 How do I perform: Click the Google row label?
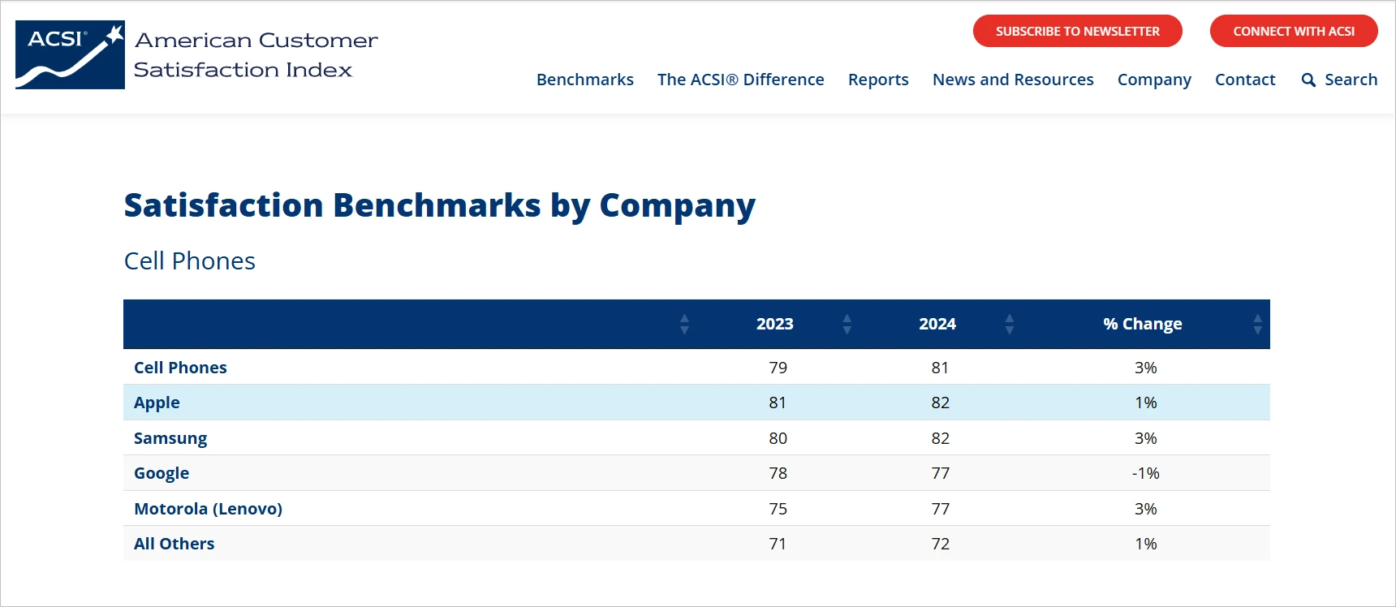coord(162,473)
